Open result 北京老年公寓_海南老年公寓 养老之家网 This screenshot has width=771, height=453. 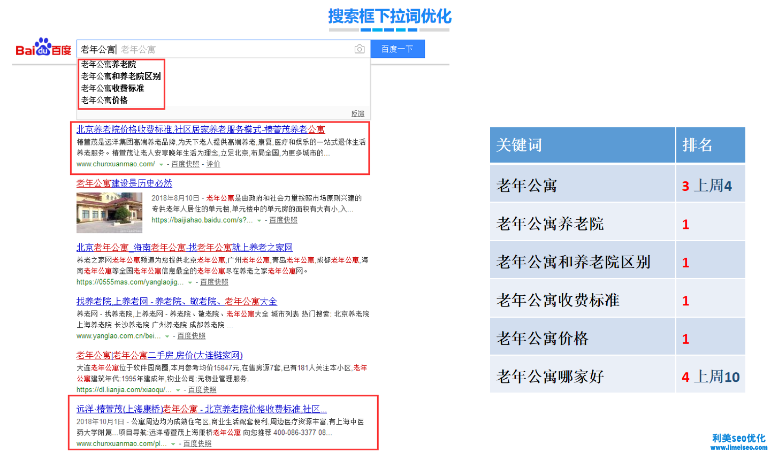185,248
